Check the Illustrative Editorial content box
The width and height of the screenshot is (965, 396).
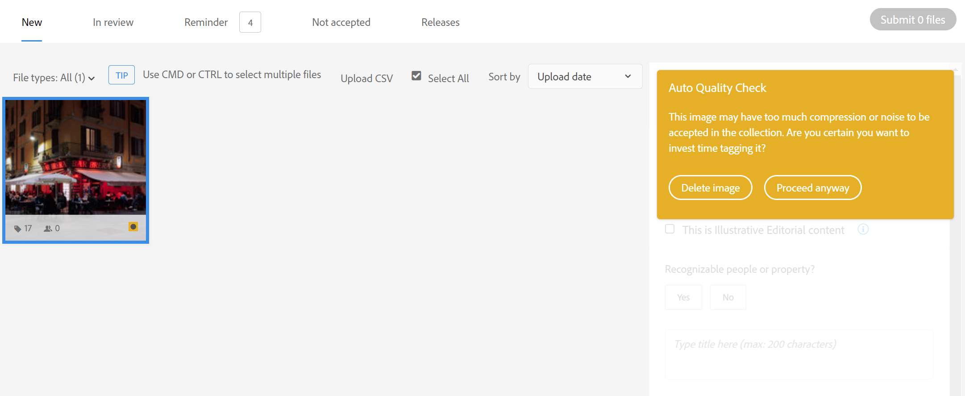(x=670, y=229)
